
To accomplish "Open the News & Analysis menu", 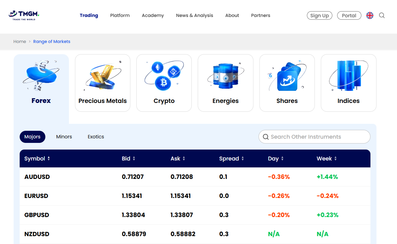I will (x=195, y=15).
